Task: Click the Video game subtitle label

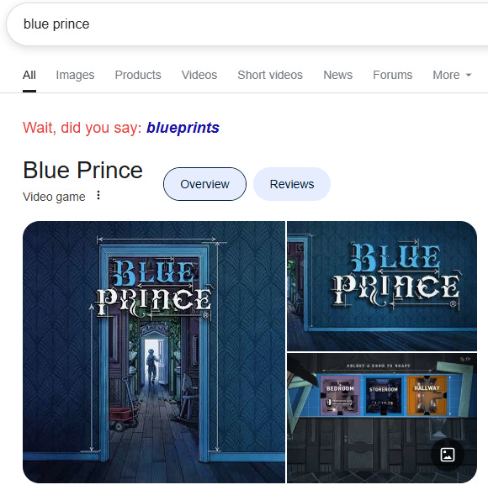Action: pyautogui.click(x=54, y=197)
